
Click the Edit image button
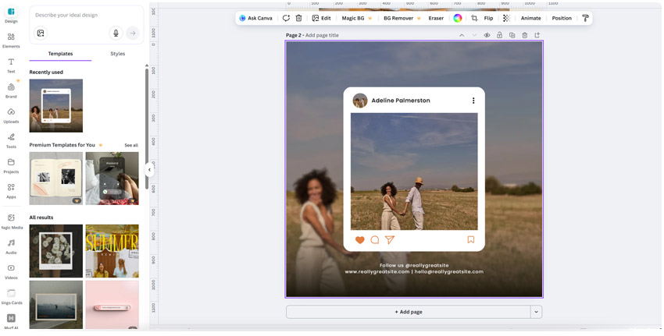(x=321, y=18)
